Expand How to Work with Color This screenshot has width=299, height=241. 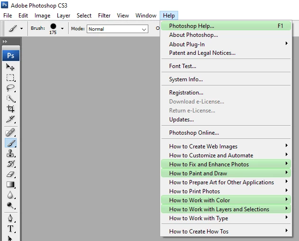tap(226, 200)
